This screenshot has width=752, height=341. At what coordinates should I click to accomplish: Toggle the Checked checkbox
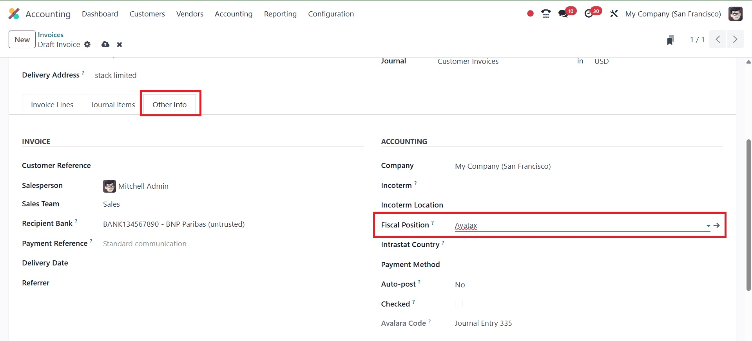pos(458,304)
